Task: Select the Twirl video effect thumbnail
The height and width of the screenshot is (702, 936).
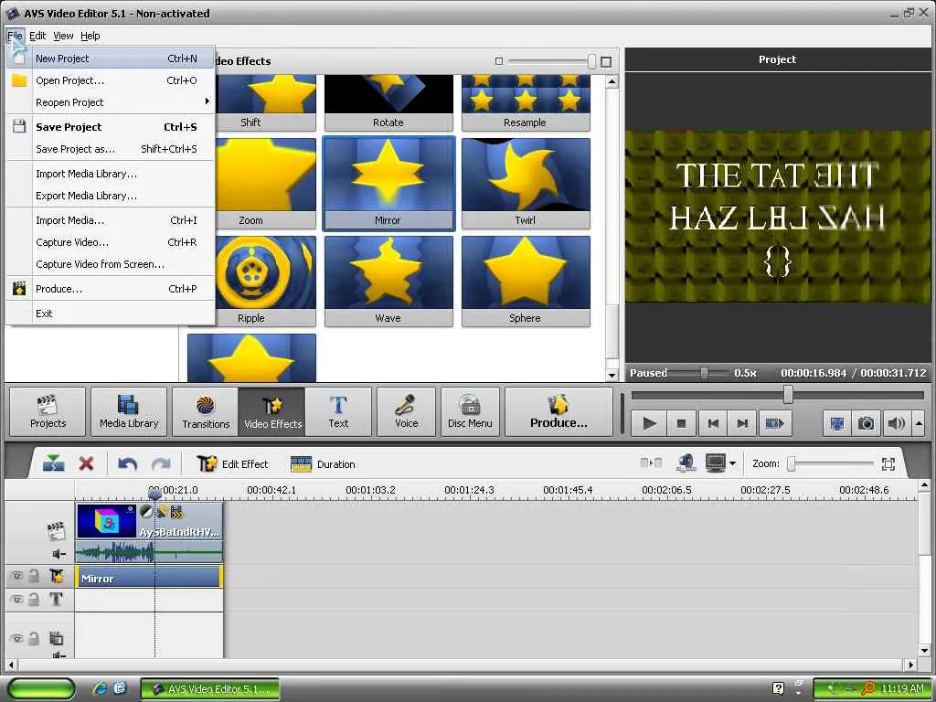Action: click(526, 183)
